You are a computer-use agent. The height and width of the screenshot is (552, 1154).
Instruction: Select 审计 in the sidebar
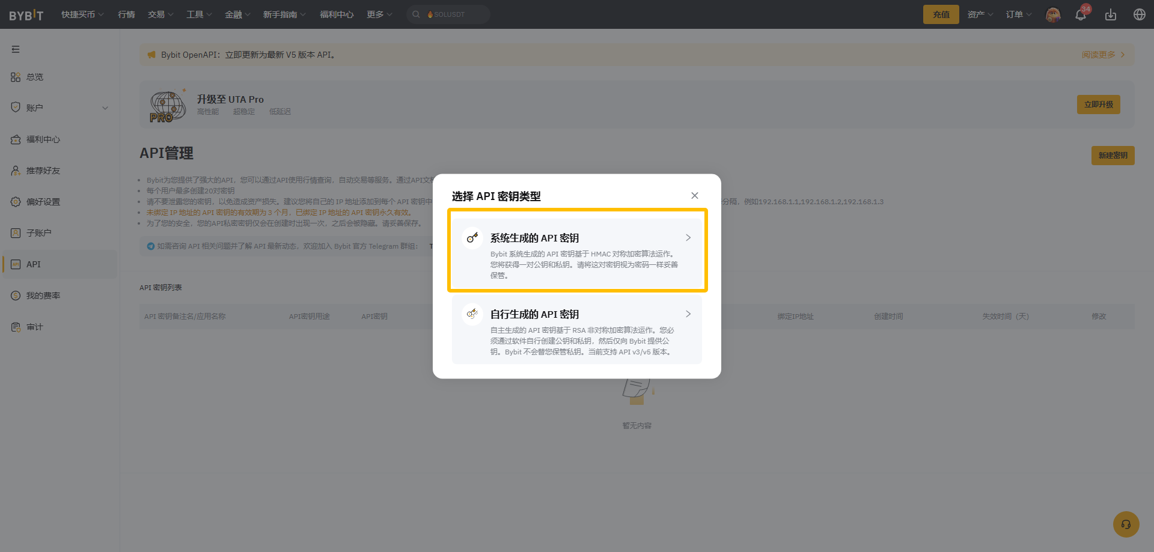point(35,327)
